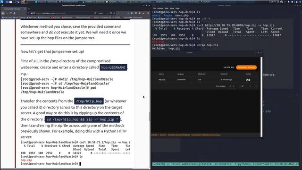The height and width of the screenshot is (170, 302).
Task: Select the TryHackMe Wreath browser tab
Action: 14,9
